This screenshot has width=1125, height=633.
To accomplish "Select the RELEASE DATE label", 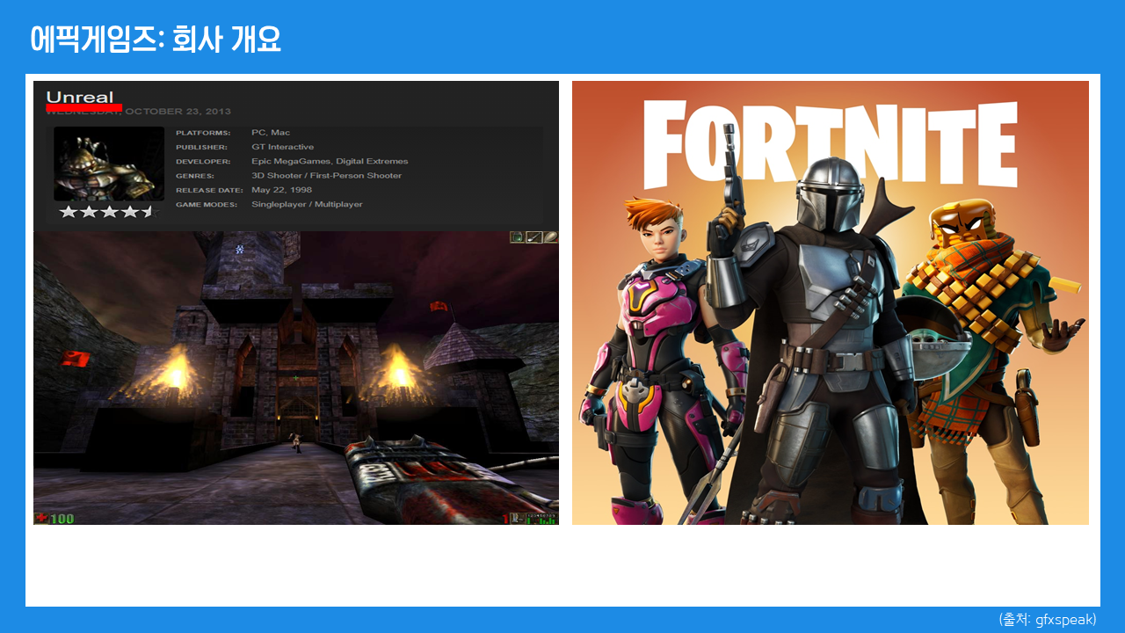I will [x=208, y=190].
